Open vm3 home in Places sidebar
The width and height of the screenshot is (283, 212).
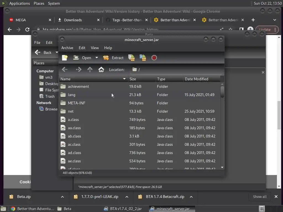point(46,77)
